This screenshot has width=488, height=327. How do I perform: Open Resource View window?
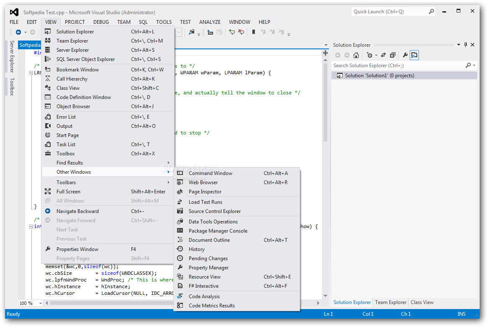(236, 277)
